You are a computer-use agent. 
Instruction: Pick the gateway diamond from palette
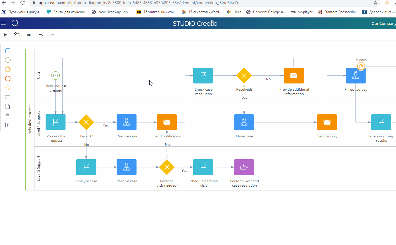(8, 88)
